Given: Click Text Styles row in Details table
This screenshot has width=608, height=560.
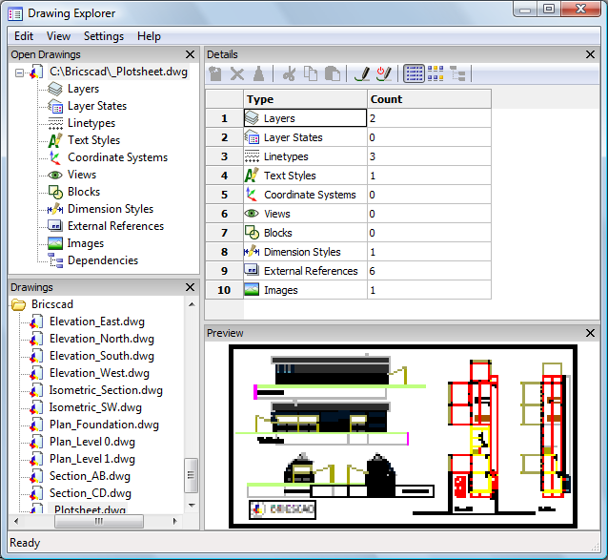Looking at the screenshot, I should click(x=348, y=176).
